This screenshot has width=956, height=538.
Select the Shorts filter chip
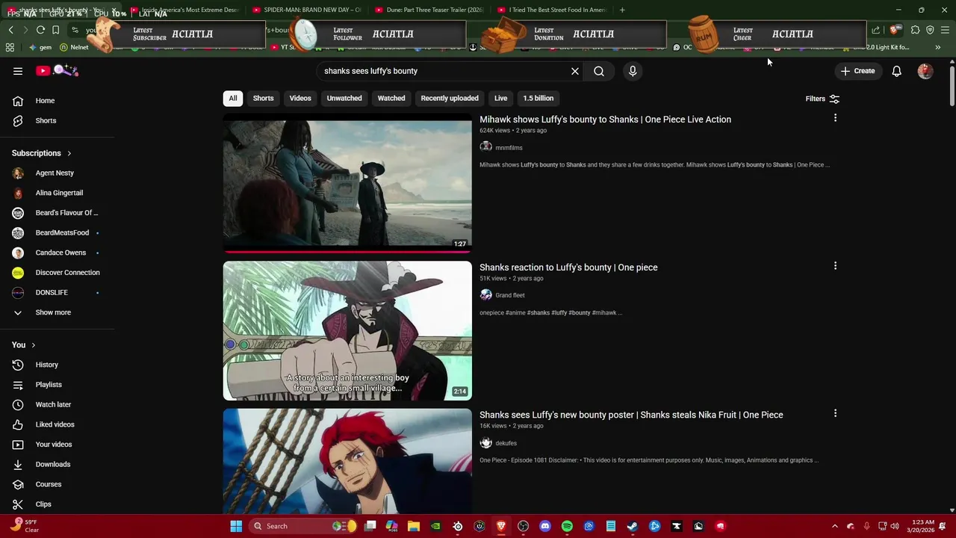click(x=263, y=98)
